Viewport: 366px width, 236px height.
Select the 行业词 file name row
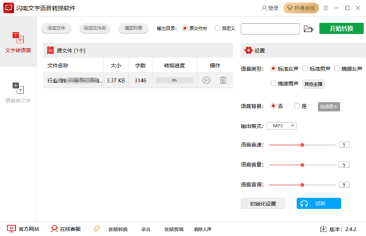click(138, 80)
